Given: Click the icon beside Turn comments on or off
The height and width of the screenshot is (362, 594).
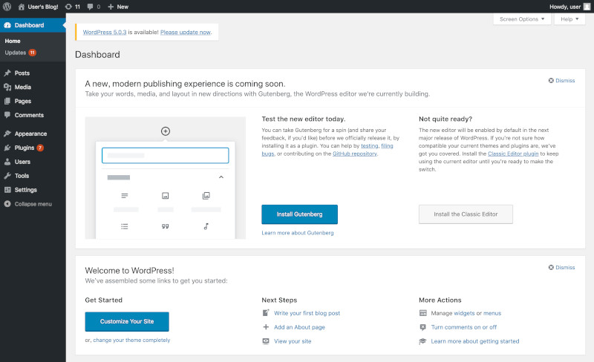Looking at the screenshot, I should click(x=422, y=327).
